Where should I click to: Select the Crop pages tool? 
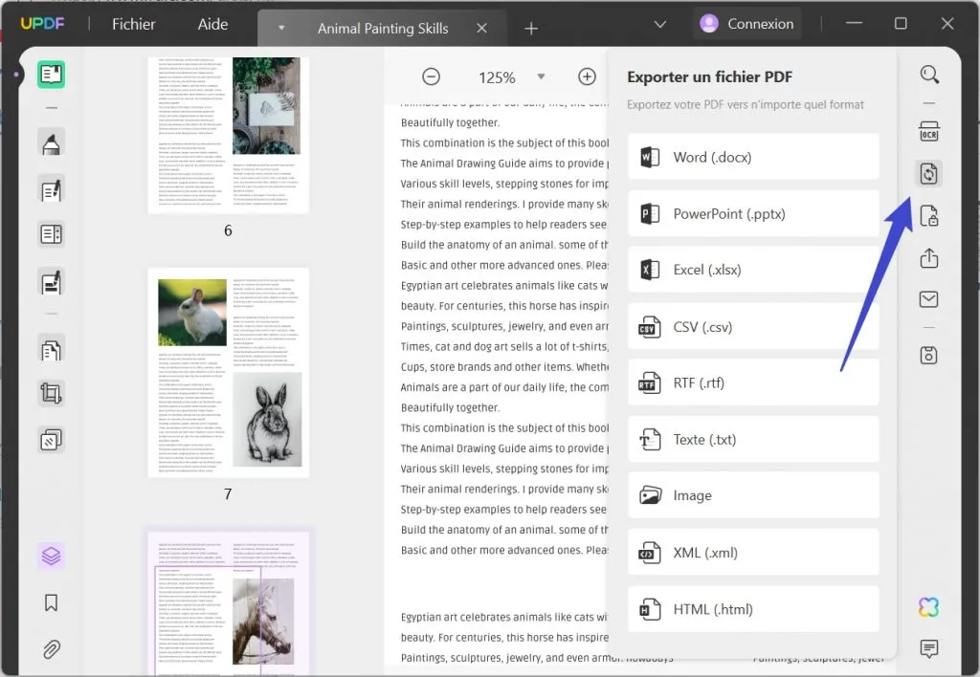coord(51,393)
